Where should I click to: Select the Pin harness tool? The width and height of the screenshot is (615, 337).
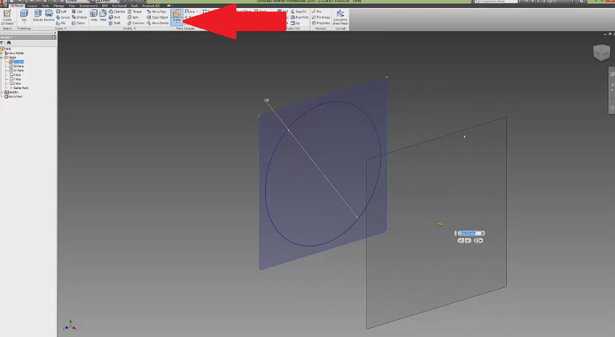coord(317,12)
